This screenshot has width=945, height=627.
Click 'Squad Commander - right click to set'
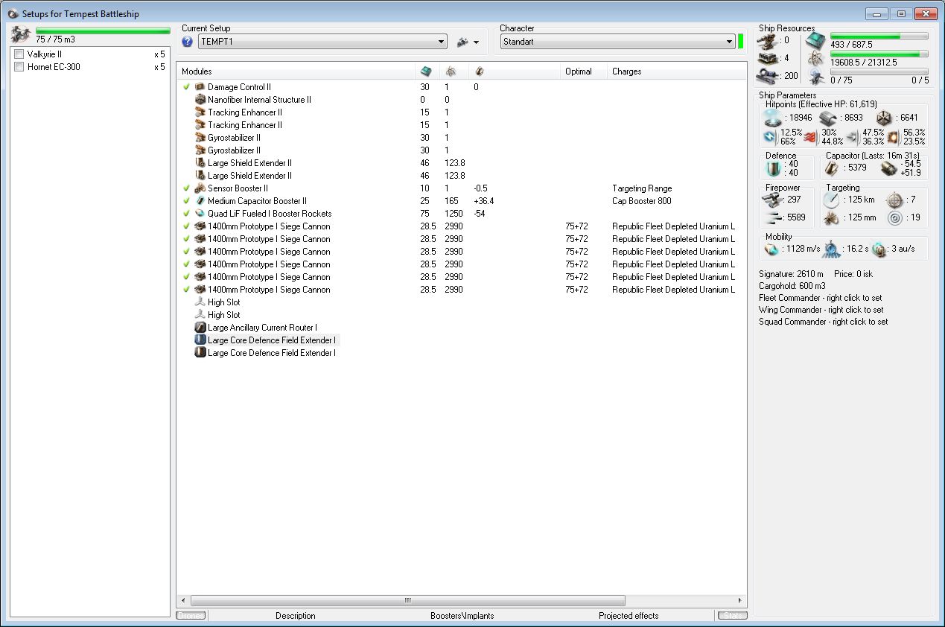pos(824,322)
